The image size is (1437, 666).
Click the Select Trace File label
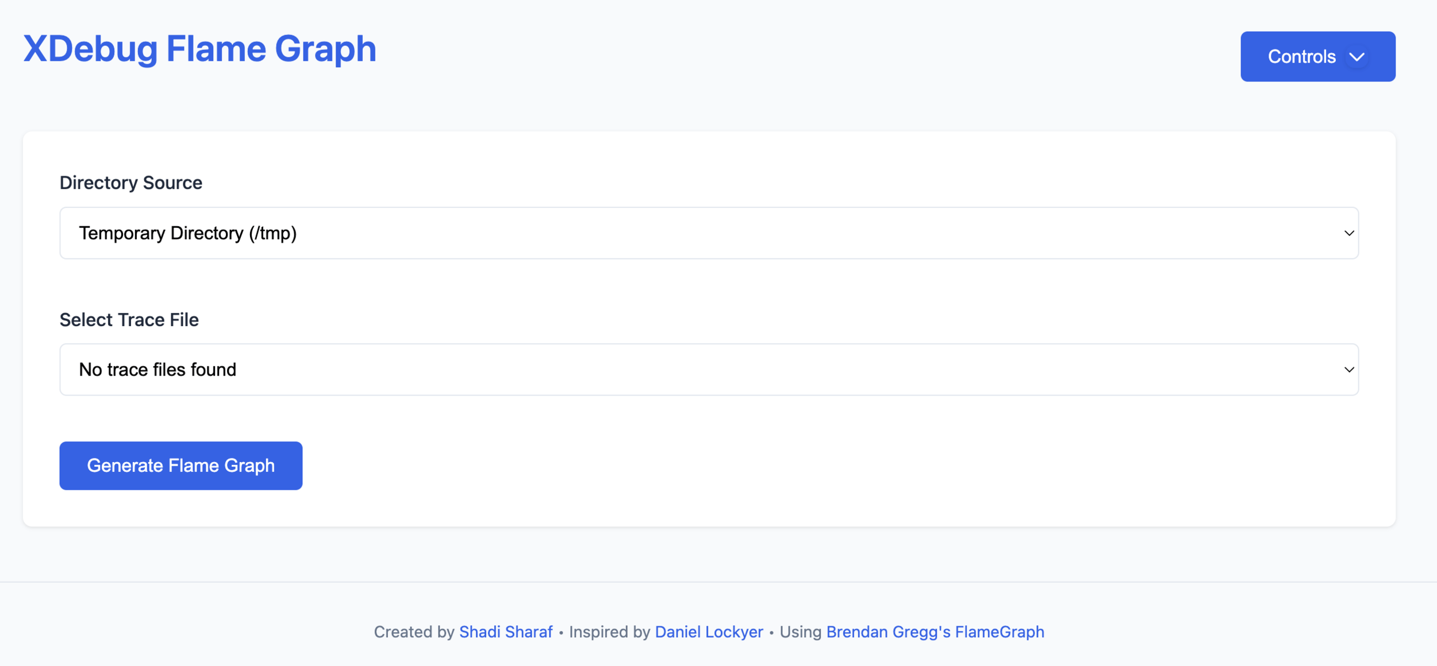129,320
